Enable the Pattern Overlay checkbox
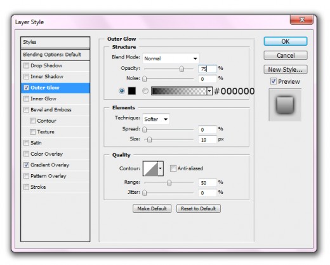The height and width of the screenshot is (265, 330). point(26,176)
